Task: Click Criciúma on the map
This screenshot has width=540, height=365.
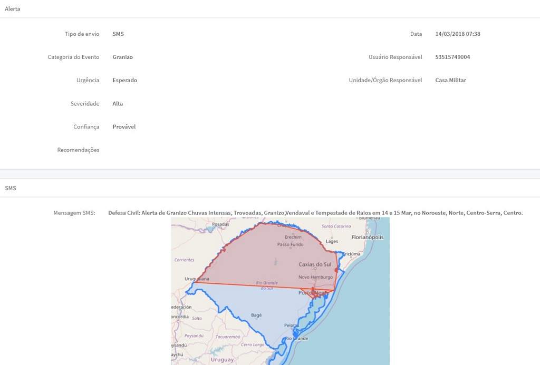Action: coord(351,254)
